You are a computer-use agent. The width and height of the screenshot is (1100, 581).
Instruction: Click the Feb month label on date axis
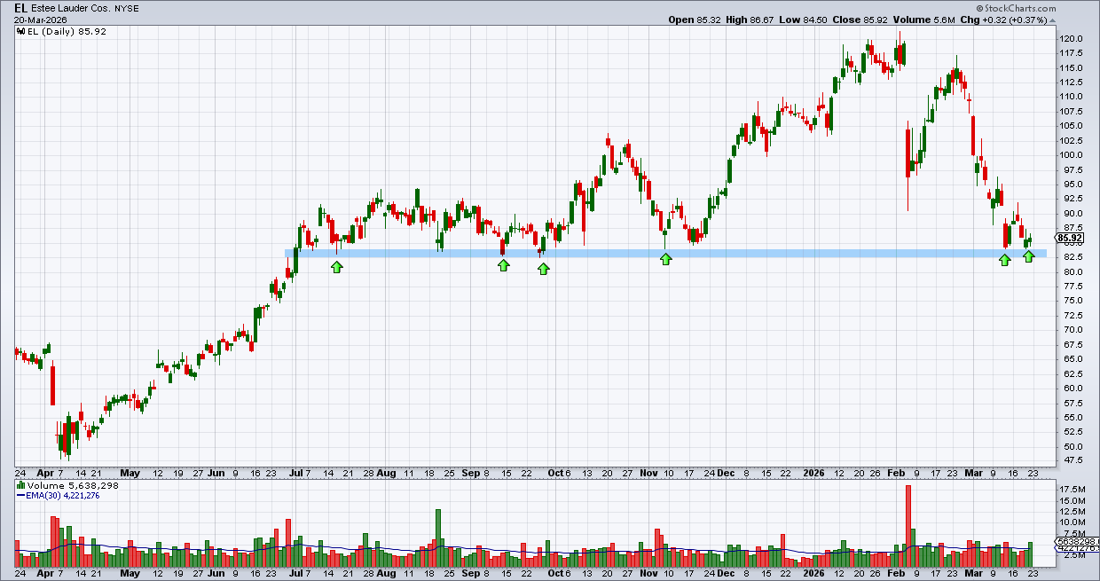click(x=897, y=474)
